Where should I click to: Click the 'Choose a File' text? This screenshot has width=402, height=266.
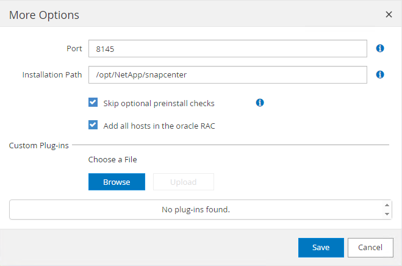(112, 159)
